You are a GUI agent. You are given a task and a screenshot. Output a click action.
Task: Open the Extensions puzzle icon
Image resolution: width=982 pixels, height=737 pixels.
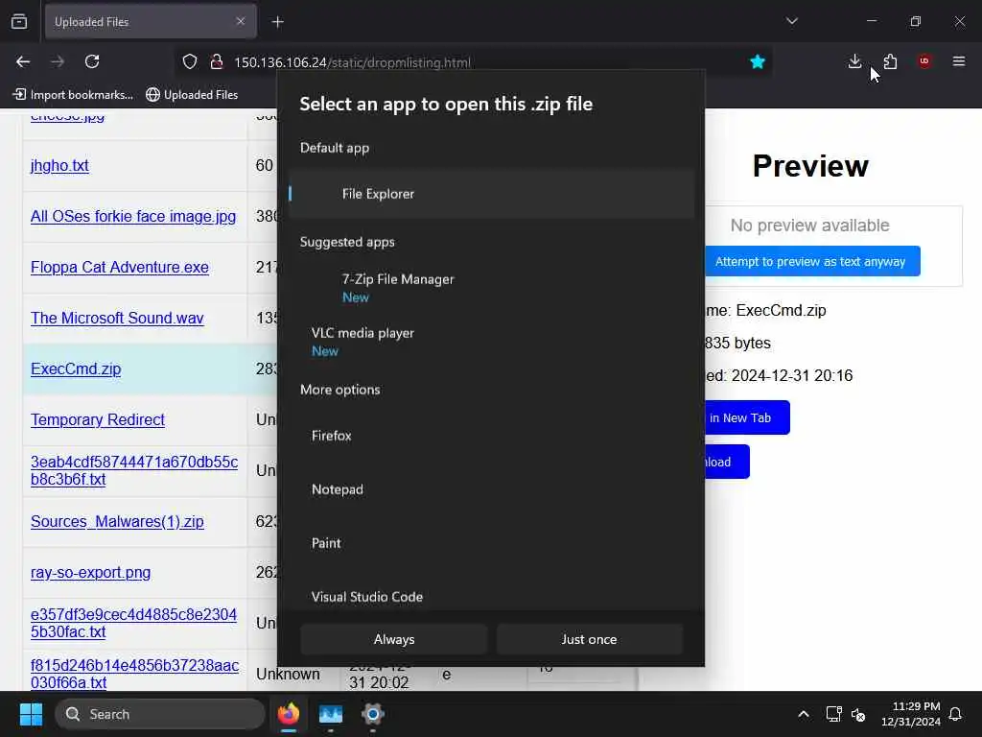point(890,61)
